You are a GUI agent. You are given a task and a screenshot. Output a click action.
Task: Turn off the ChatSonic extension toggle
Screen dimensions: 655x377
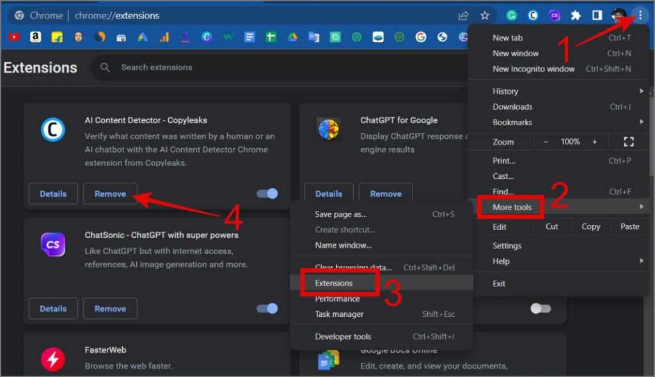pyautogui.click(x=267, y=309)
